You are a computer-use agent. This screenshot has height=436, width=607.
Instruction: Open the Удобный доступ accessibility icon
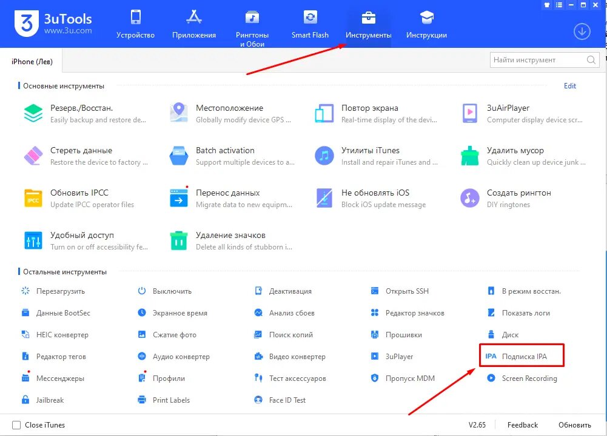[33, 241]
